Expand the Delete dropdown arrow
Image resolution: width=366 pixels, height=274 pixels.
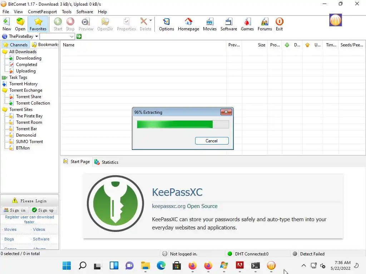[151, 20]
